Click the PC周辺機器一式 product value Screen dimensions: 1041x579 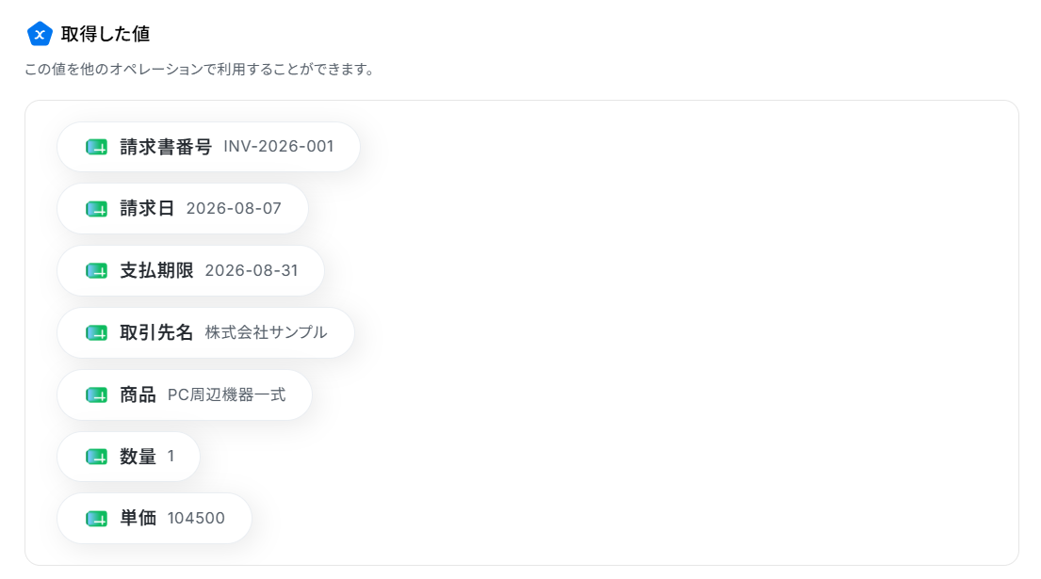pyautogui.click(x=226, y=394)
